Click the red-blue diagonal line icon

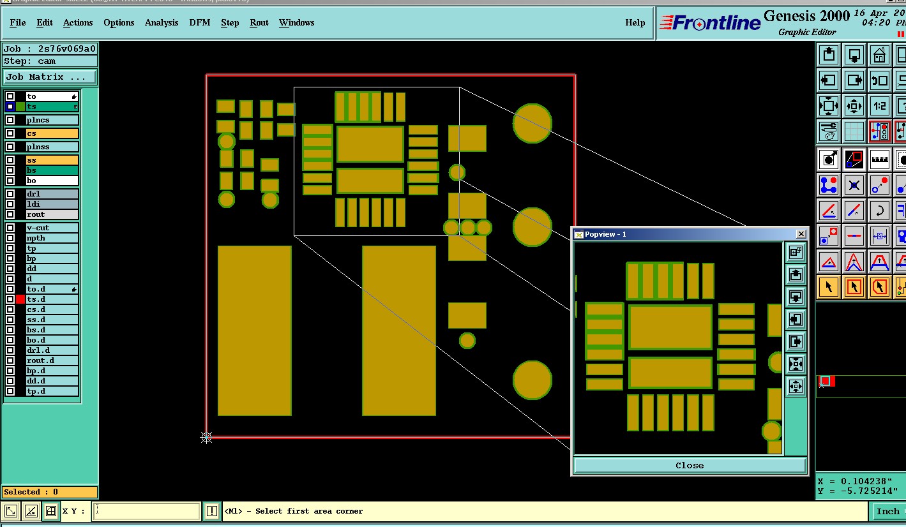click(x=854, y=210)
